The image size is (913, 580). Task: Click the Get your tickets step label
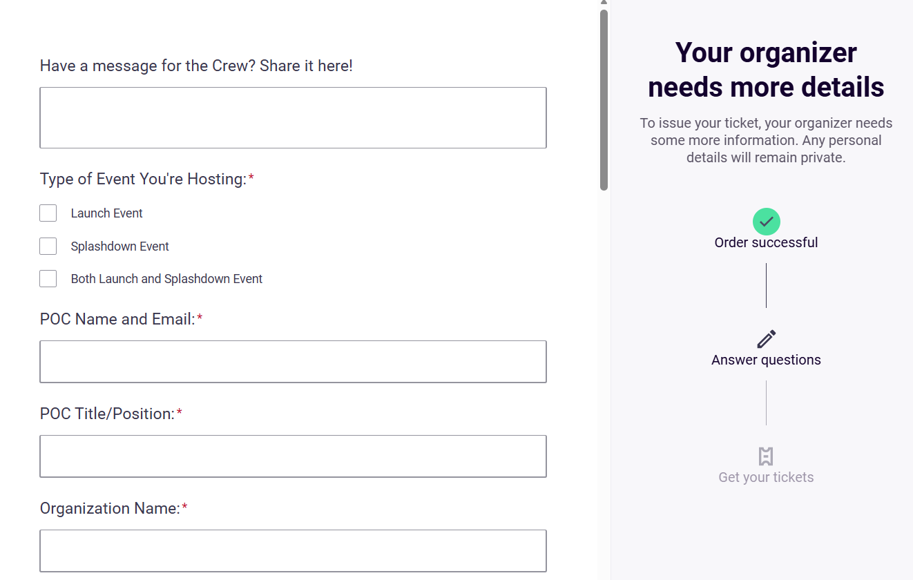click(766, 477)
